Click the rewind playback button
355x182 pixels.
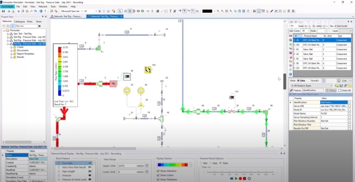coord(231,179)
